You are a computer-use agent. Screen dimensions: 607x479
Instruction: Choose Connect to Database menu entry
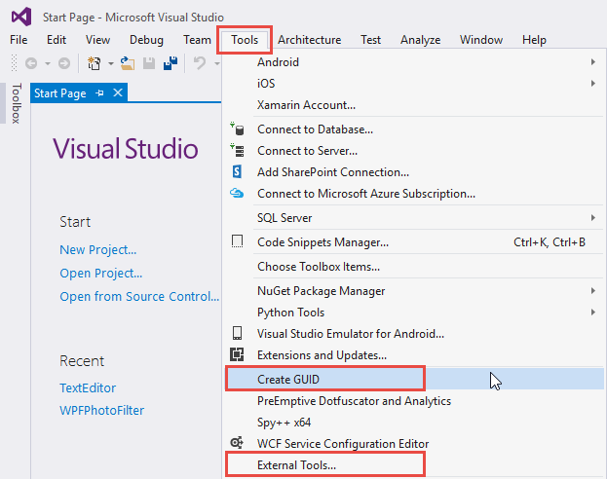[x=415, y=129]
